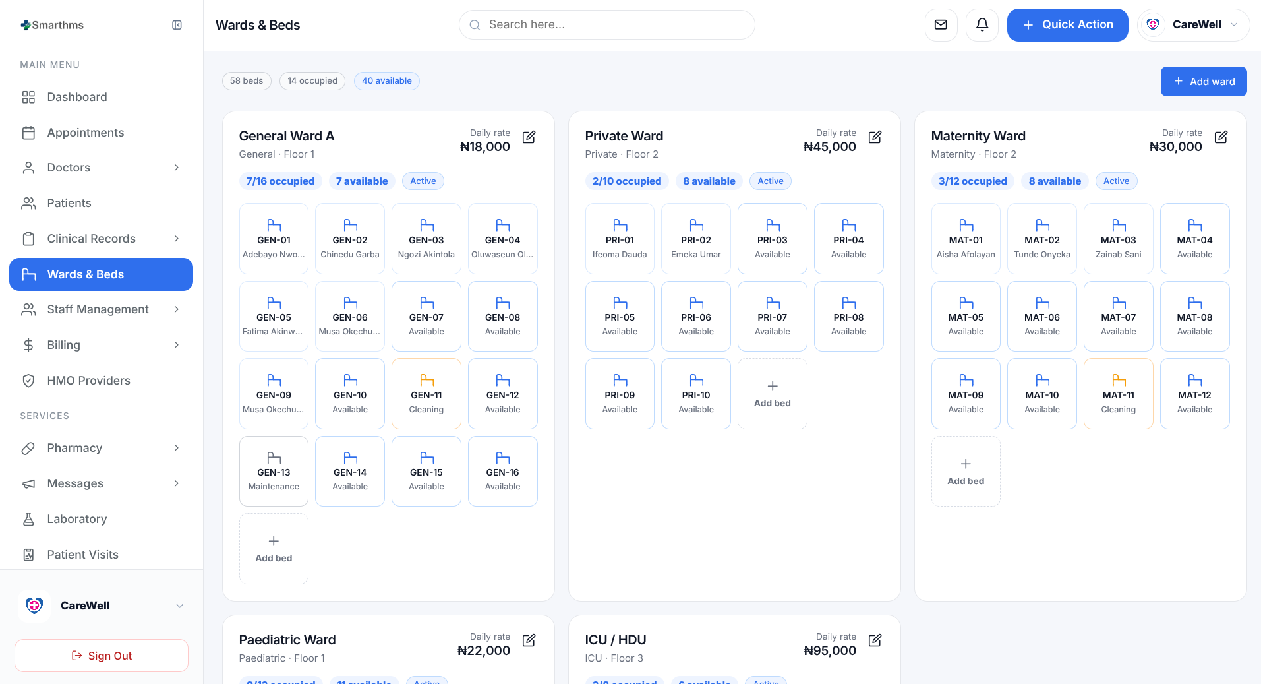Select bed GEN-13 under maintenance
The width and height of the screenshot is (1261, 684).
pos(274,471)
